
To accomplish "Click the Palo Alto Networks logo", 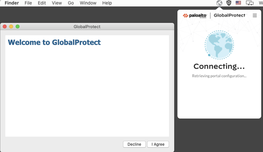I will tap(195, 16).
